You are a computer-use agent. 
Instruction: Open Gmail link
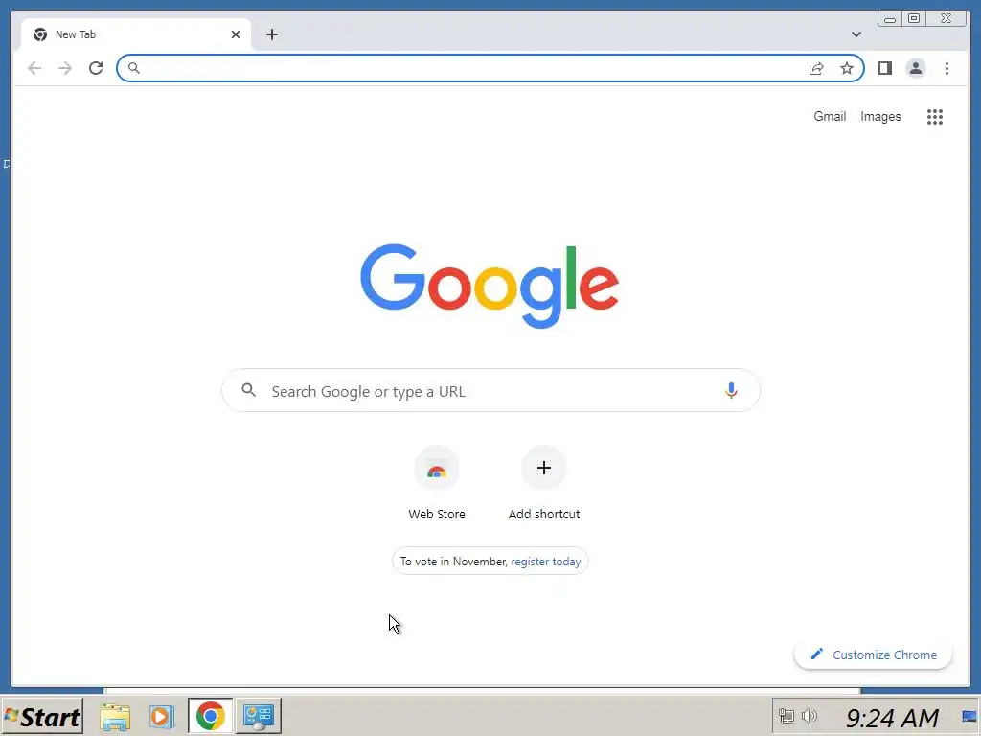click(830, 116)
